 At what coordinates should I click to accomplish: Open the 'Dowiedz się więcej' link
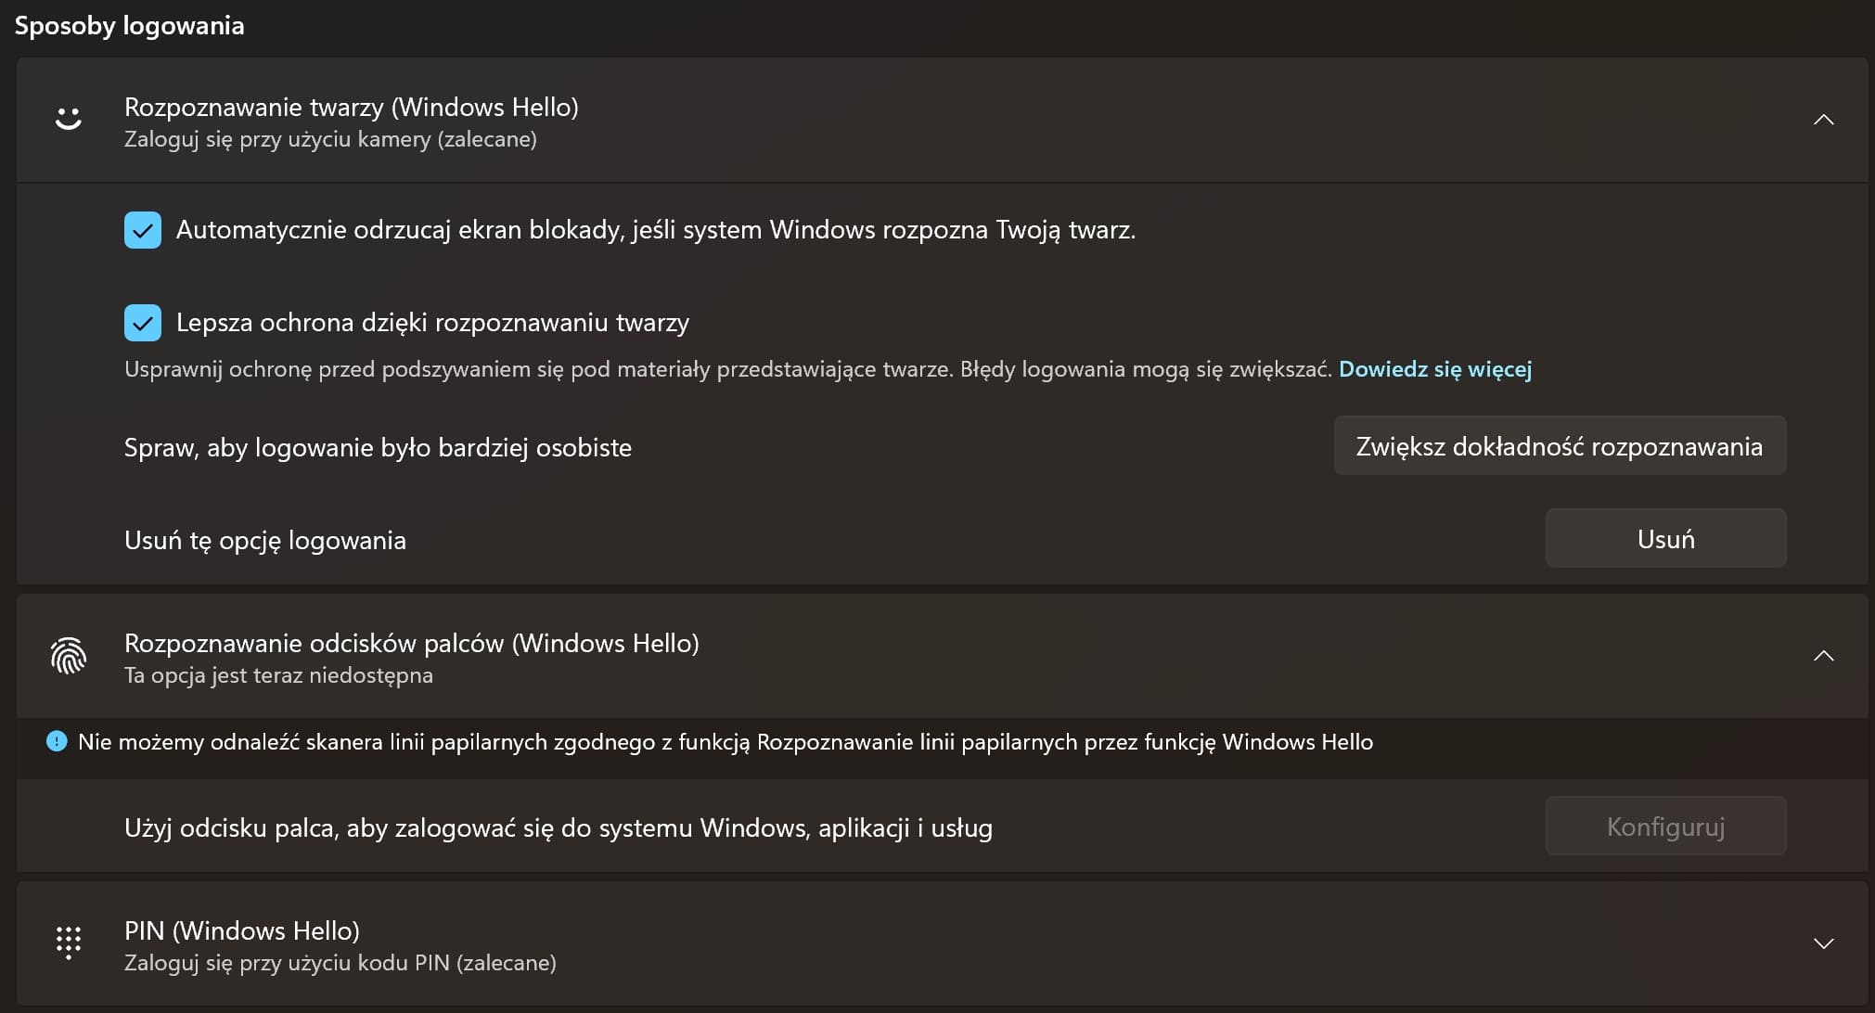tap(1434, 369)
